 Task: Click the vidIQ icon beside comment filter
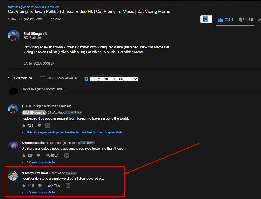86,79
